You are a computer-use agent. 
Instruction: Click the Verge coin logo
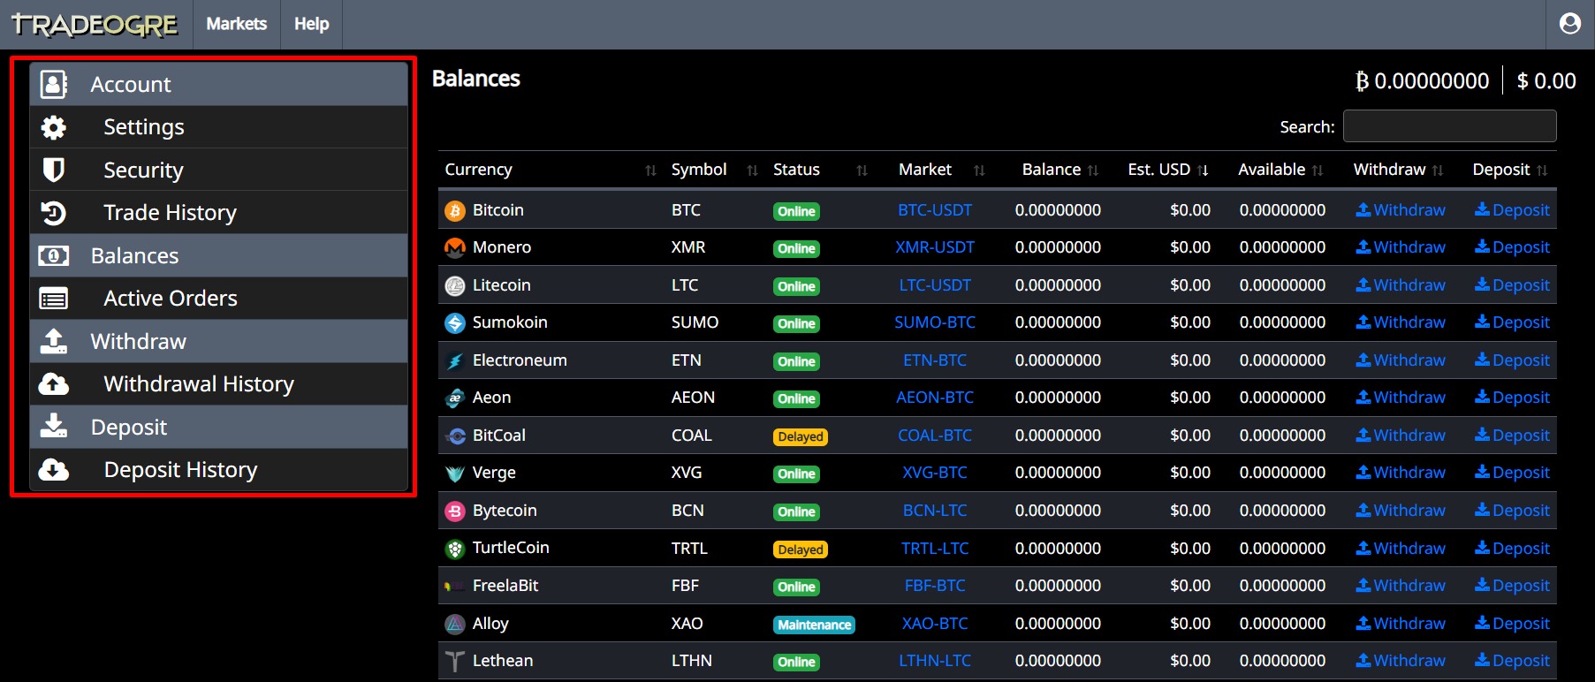coord(455,474)
